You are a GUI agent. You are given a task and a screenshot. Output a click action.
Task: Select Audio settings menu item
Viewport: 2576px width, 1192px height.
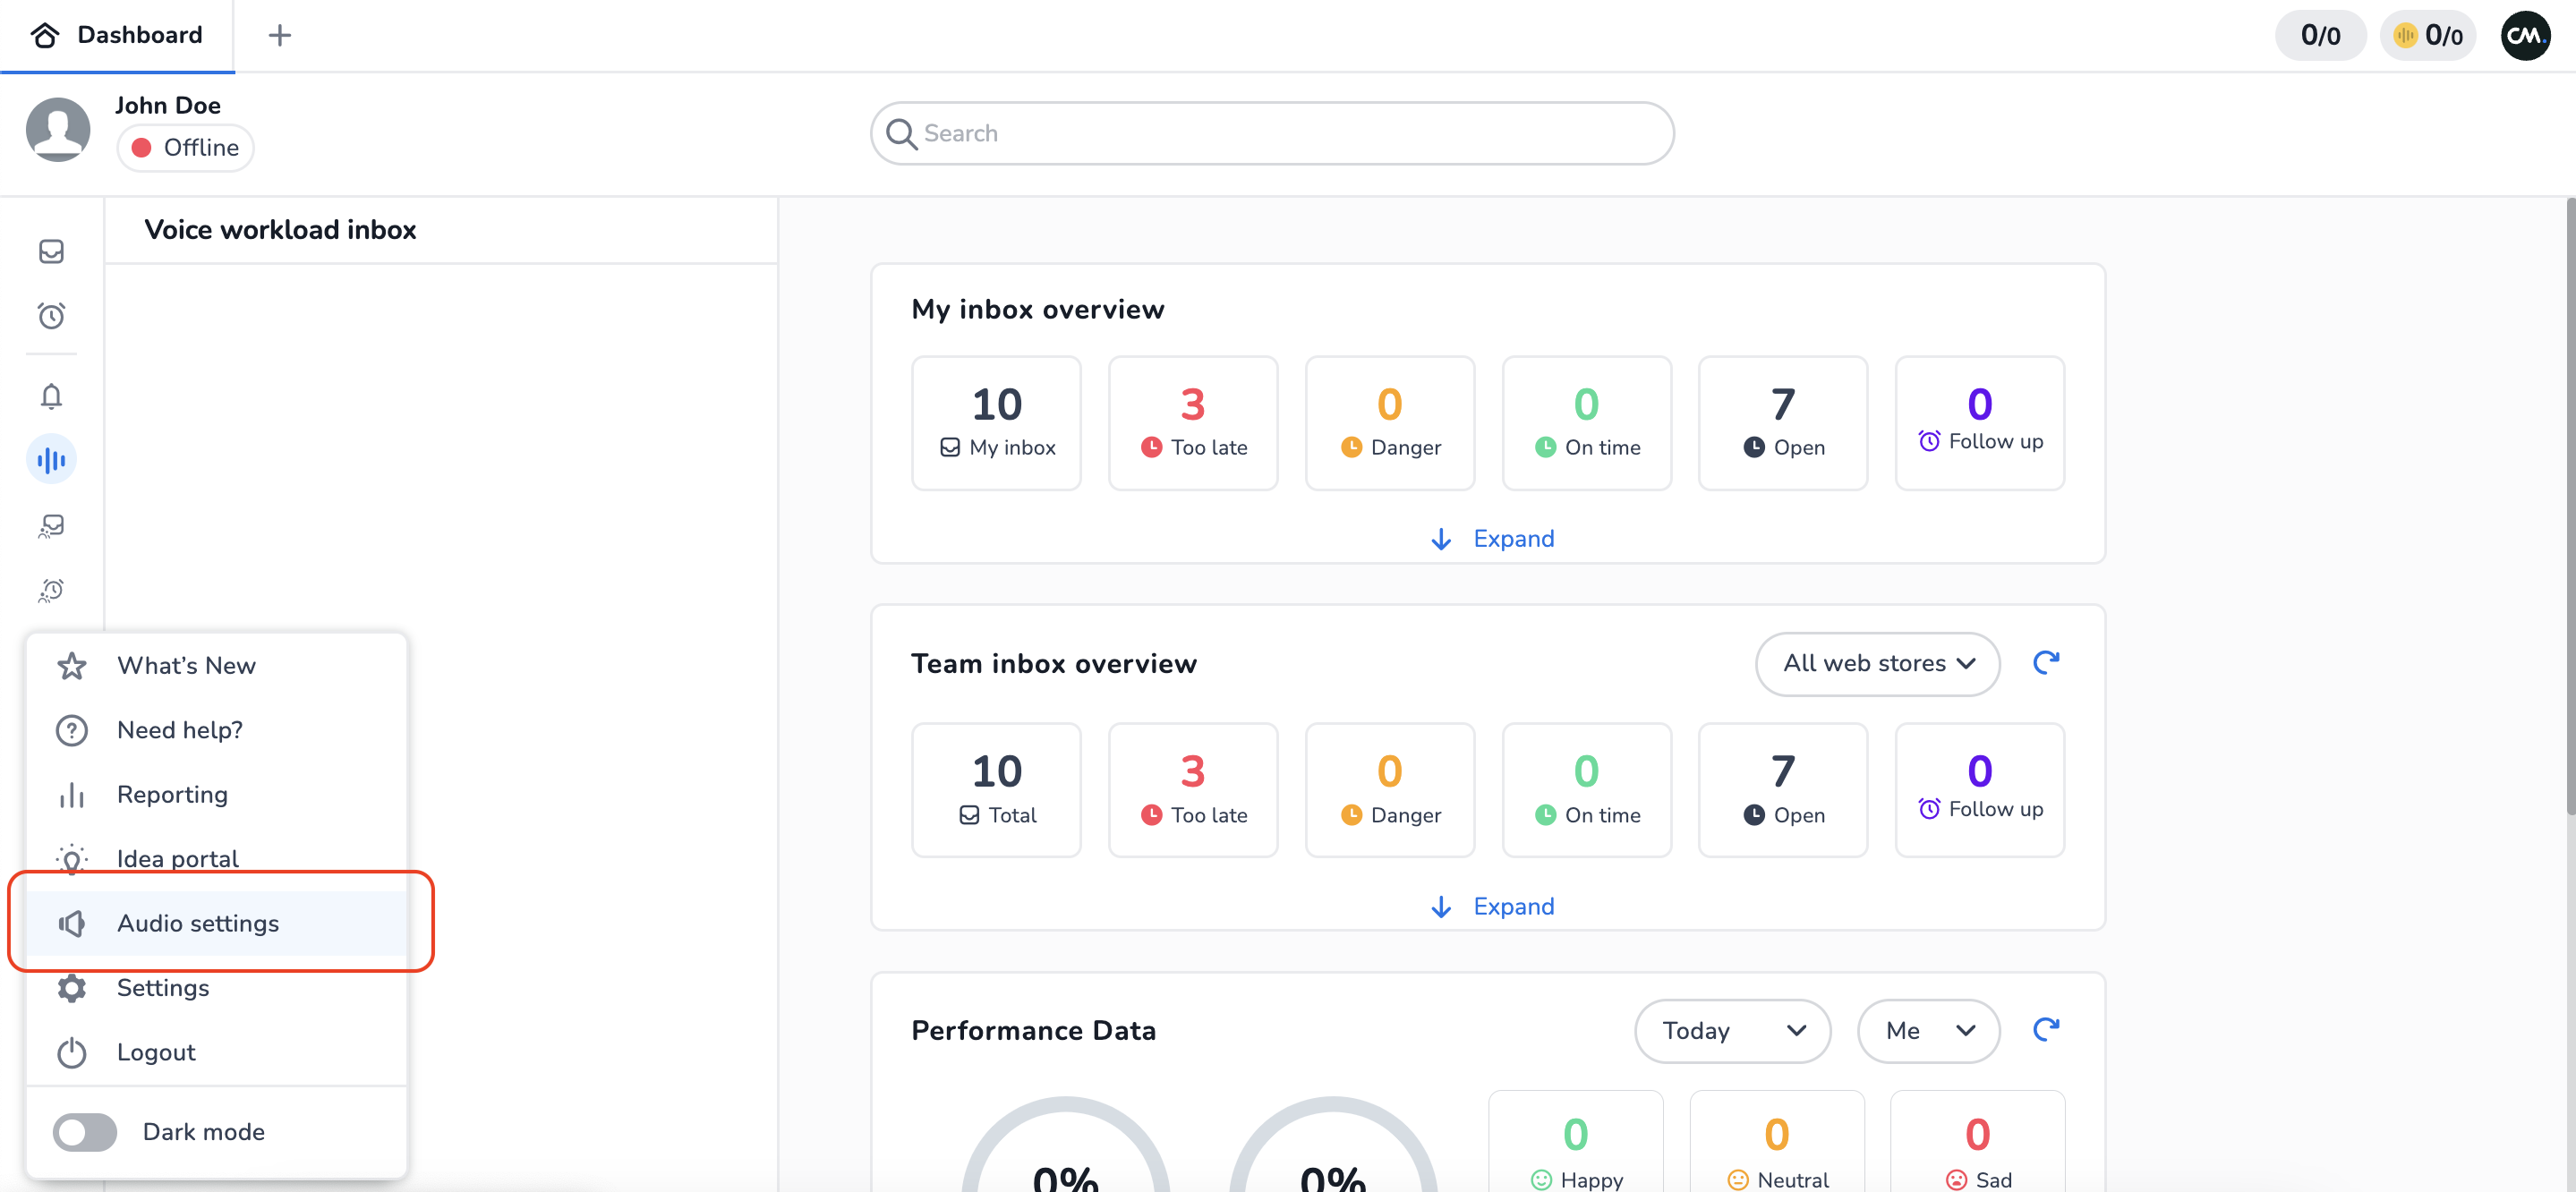198,923
